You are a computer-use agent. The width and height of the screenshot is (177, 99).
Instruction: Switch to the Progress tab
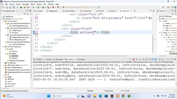click(x=81, y=59)
